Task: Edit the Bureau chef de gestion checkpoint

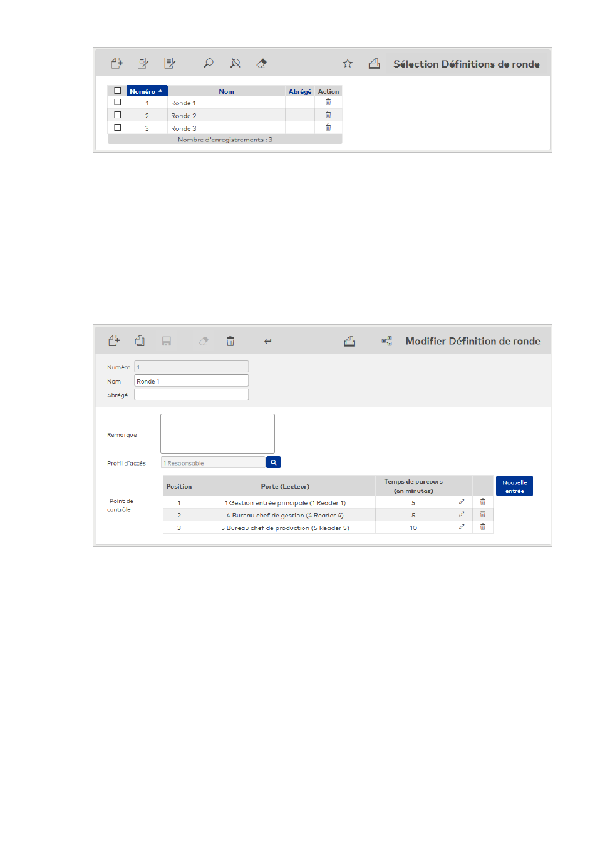Action: (x=462, y=514)
